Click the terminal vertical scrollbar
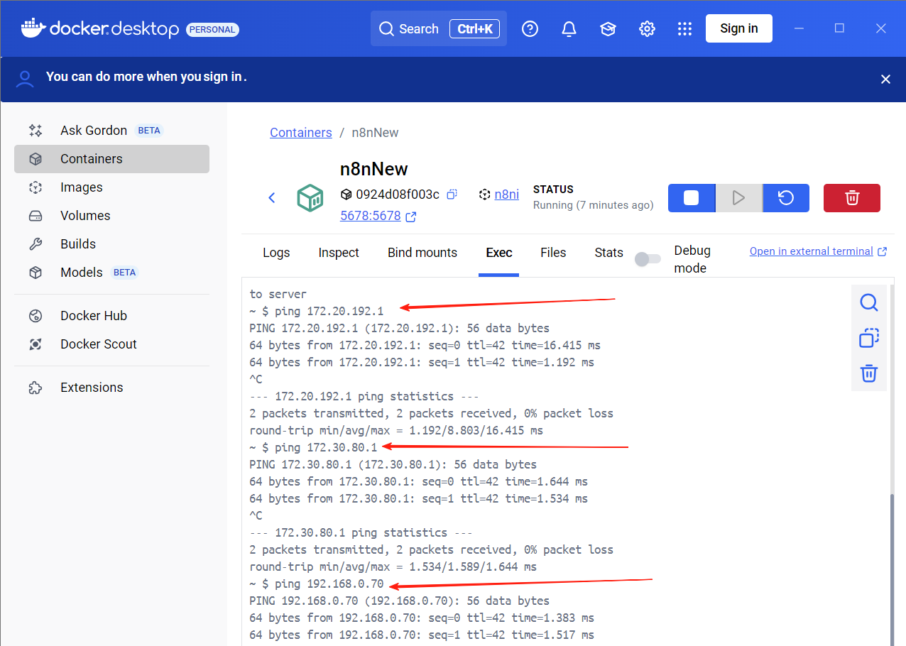 (x=891, y=570)
